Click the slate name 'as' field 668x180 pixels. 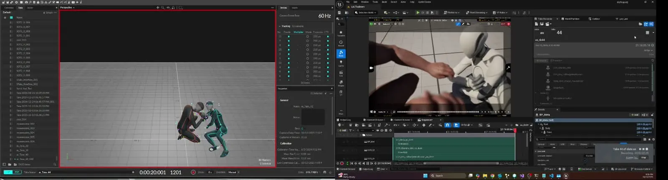pyautogui.click(x=542, y=33)
